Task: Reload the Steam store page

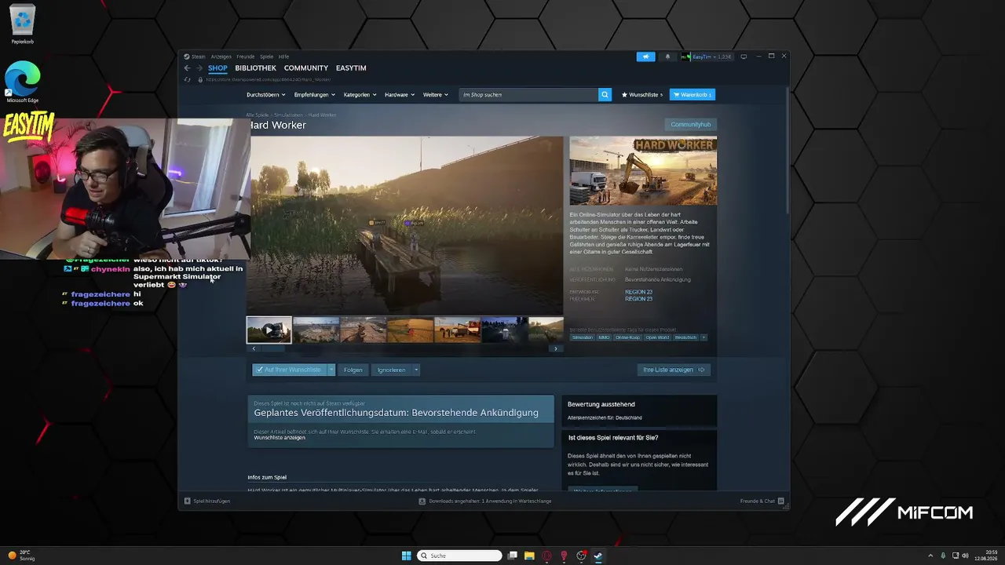Action: (x=187, y=79)
